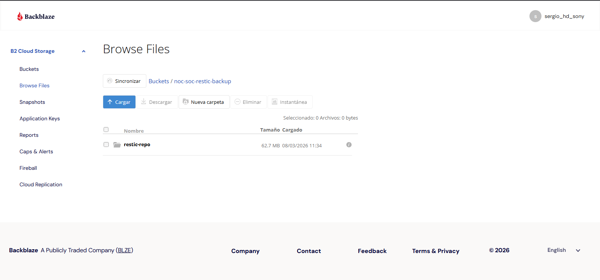Click the Backblaze flame logo
600x280 pixels.
[x=20, y=16]
